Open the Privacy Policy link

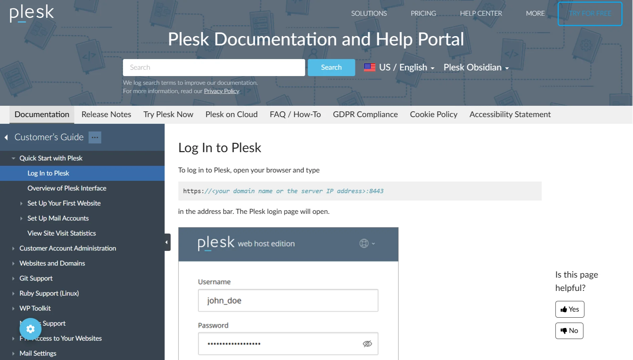pos(222,91)
